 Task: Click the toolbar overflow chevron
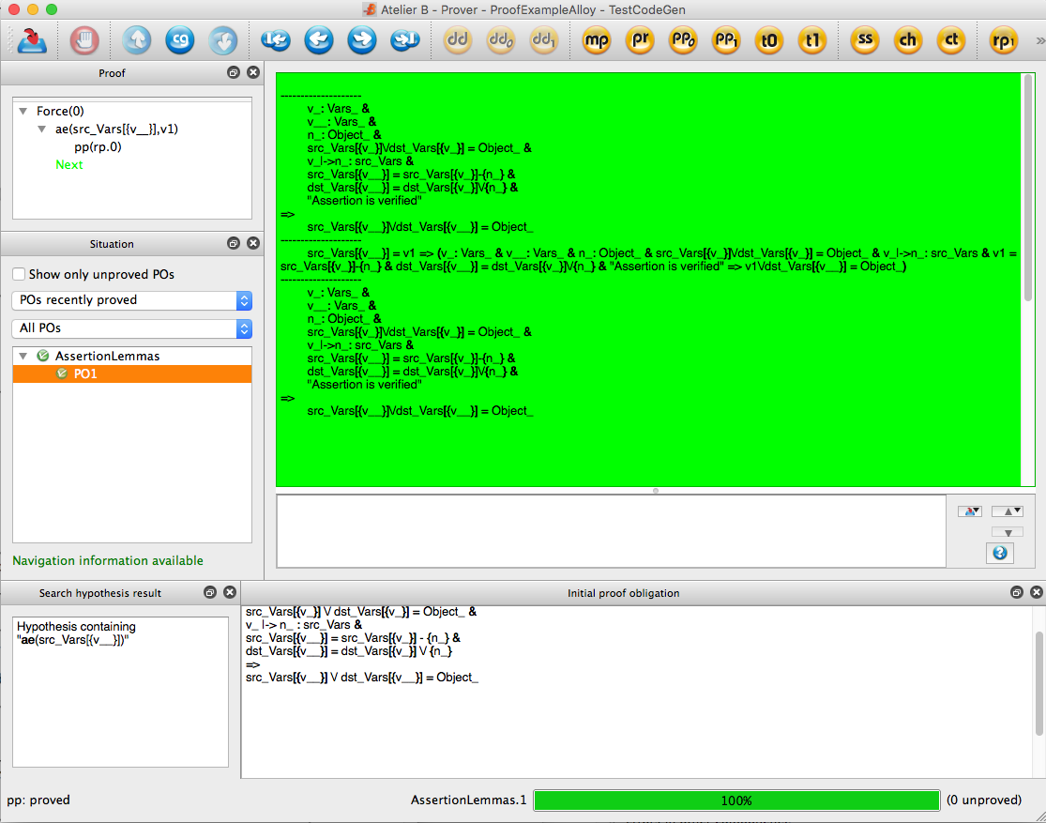pos(1038,40)
